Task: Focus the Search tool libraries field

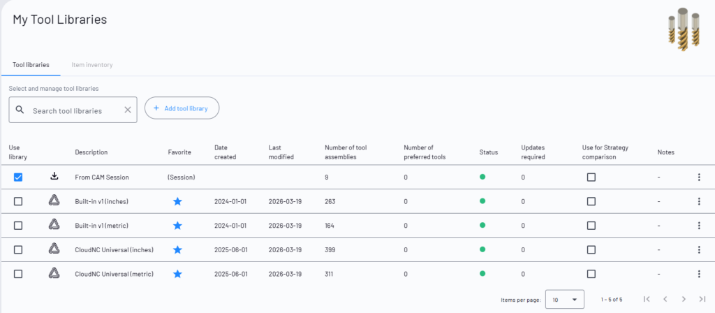Action: (x=73, y=110)
